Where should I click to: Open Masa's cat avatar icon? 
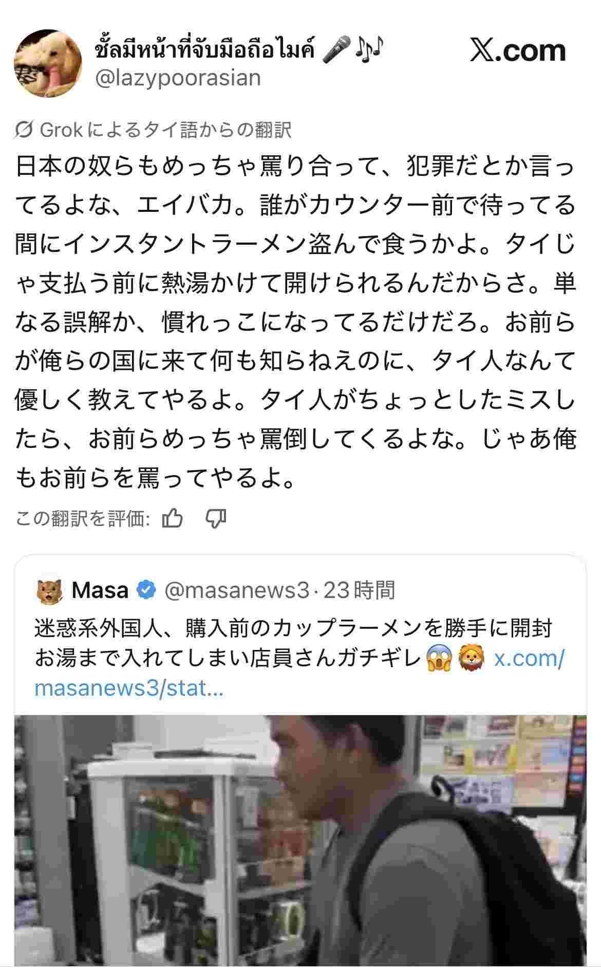[50, 591]
